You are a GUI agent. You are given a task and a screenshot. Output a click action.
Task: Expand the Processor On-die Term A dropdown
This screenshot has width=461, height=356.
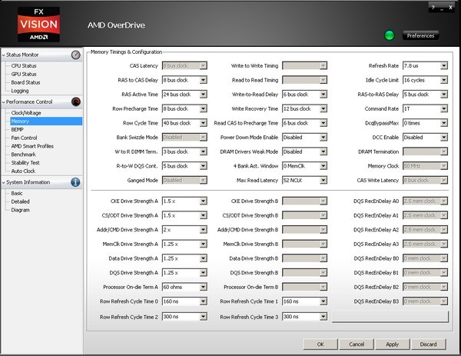[x=204, y=287]
